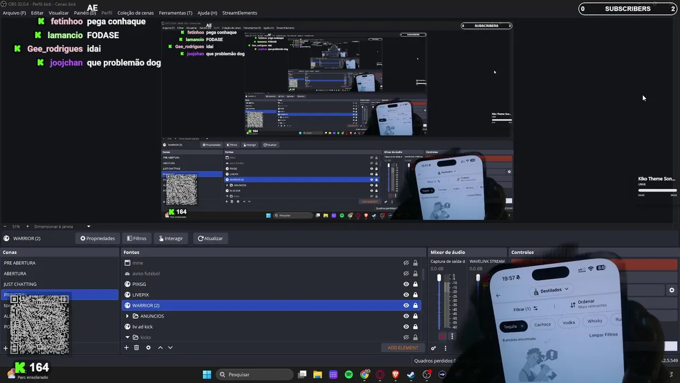680x383 pixels.
Task: Click the Atualizar button
Action: [210, 238]
